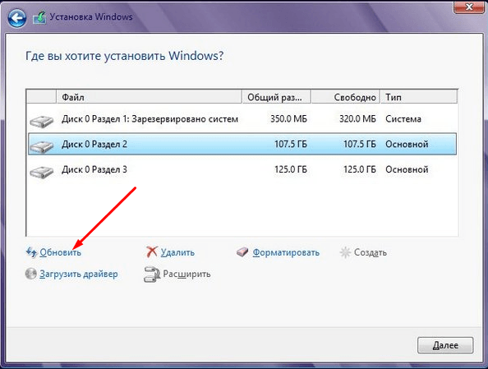Sort by the Свободно column header

click(345, 97)
